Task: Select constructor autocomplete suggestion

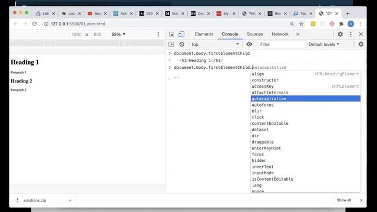Action: [306, 80]
